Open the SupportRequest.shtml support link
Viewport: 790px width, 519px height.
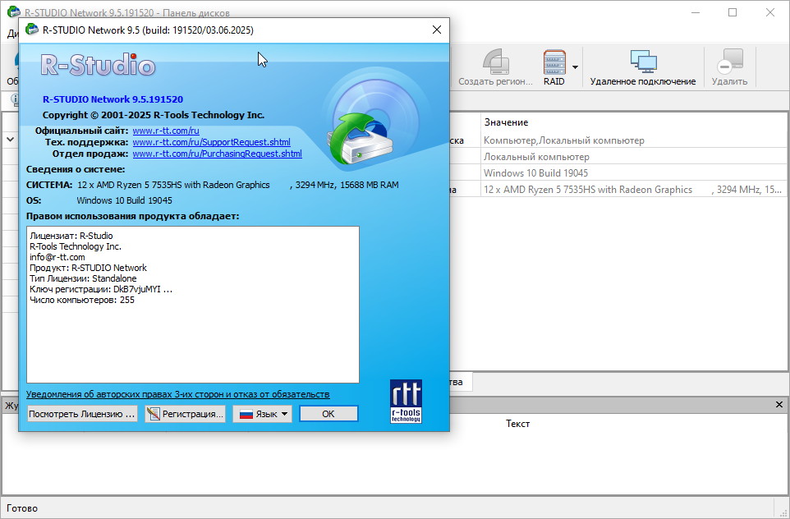coord(212,142)
